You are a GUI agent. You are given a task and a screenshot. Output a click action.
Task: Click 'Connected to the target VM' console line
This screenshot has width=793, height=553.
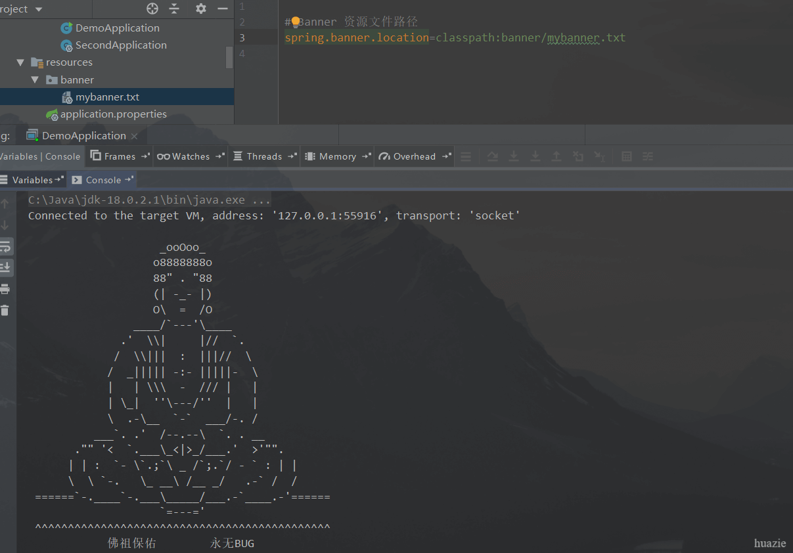275,215
